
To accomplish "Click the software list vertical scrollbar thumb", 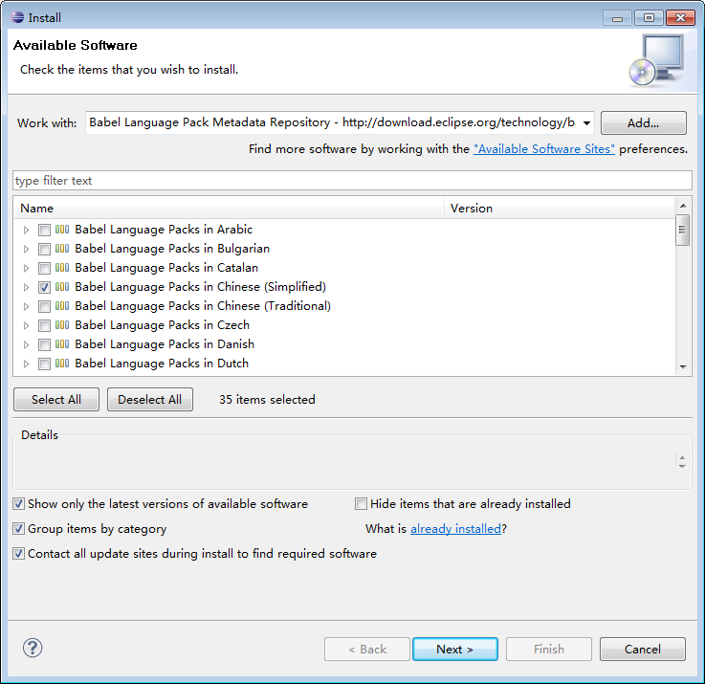I will (683, 231).
